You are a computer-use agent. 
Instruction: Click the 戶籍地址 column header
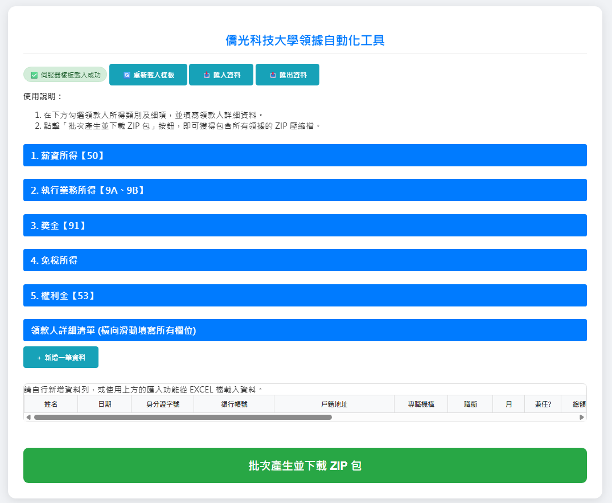(x=334, y=404)
